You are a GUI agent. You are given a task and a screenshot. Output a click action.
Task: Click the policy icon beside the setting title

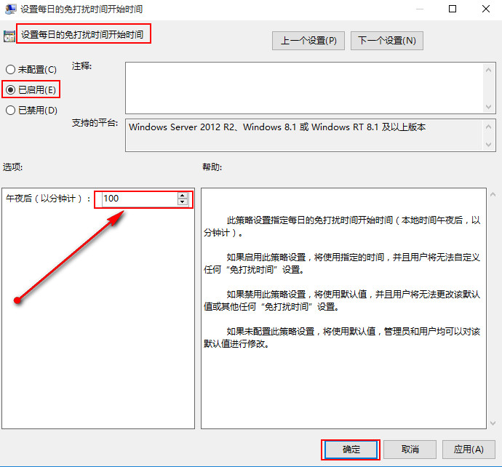pyautogui.click(x=9, y=36)
